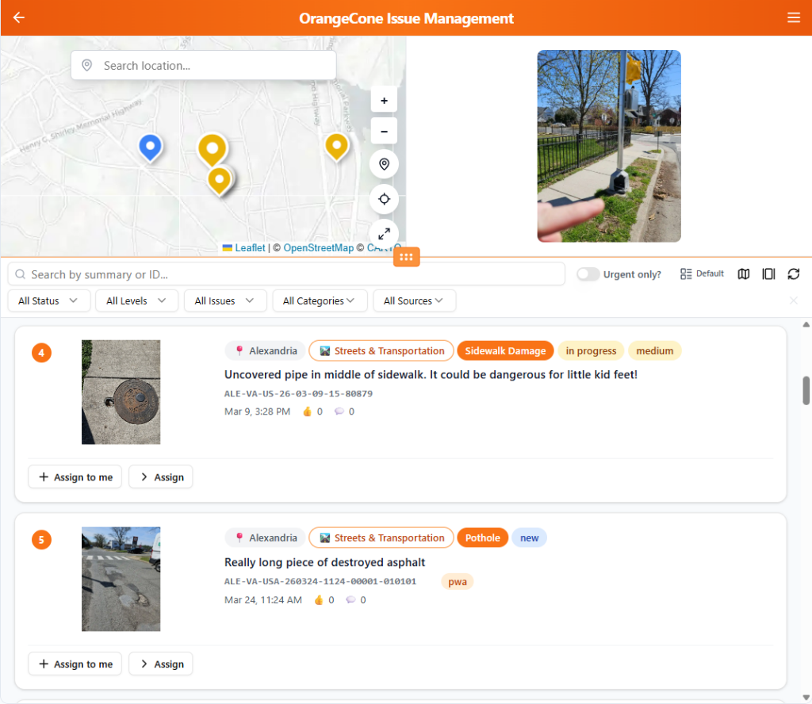812x704 pixels.
Task: Click the 'Mar 24, 11:24 AM' timestamp
Action: tap(263, 600)
